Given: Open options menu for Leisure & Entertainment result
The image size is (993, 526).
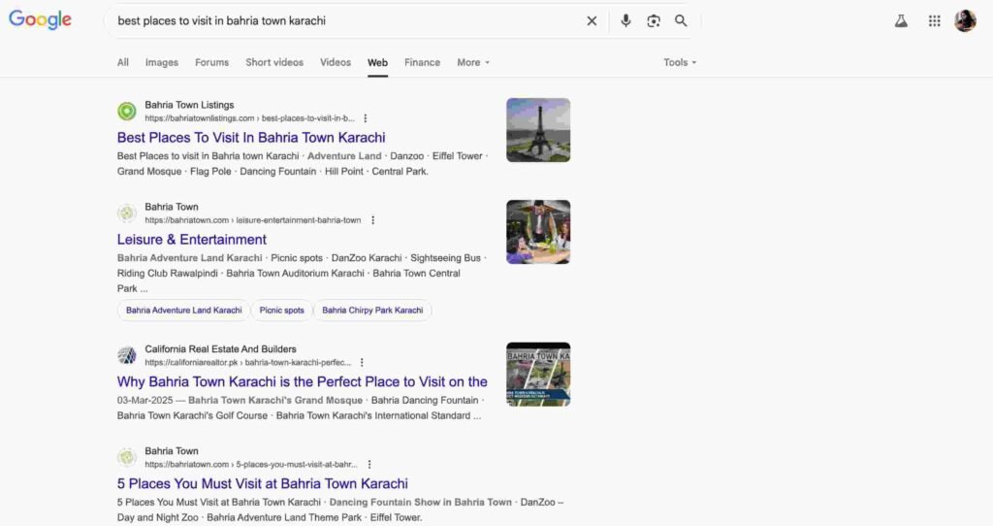Looking at the screenshot, I should point(373,220).
